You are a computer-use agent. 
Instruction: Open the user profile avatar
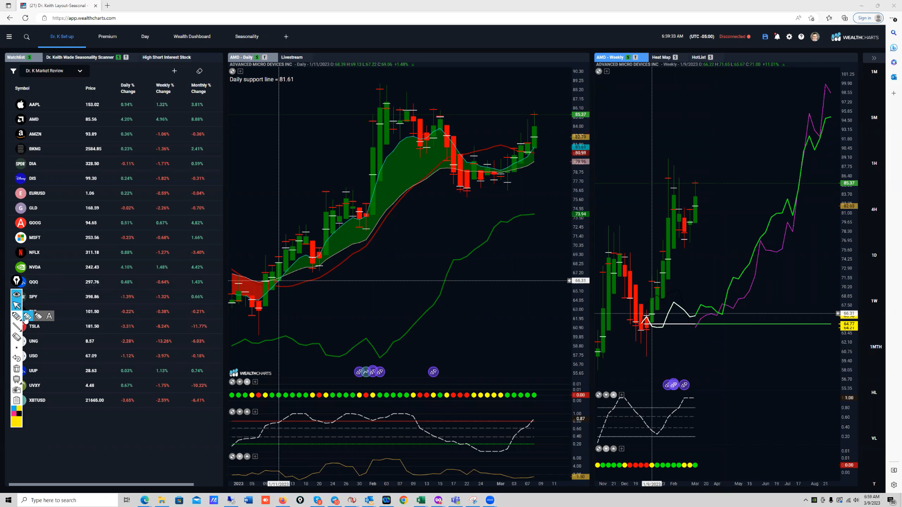coord(815,37)
